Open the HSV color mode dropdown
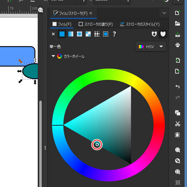Screen dimensions: 187x187 pos(151,46)
